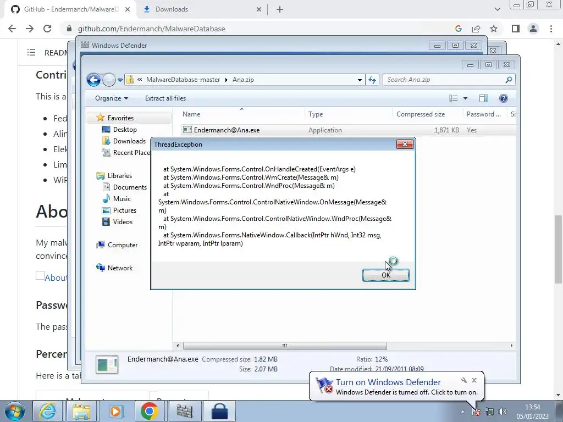Open README outline list icon on GitHub
This screenshot has width=563, height=422.
click(x=31, y=52)
